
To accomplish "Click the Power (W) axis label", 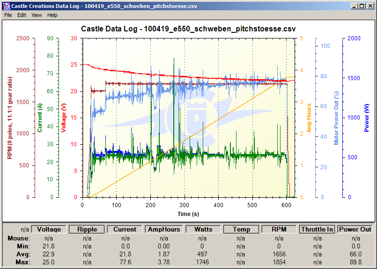I will [x=366, y=118].
